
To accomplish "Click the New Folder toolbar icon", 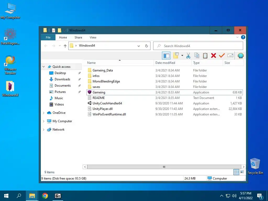I will (176, 55).
